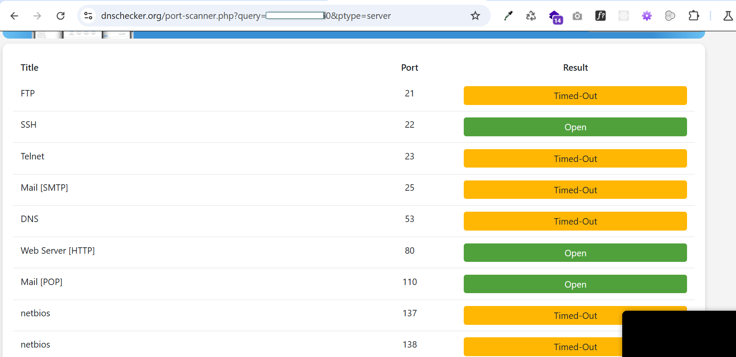Click the Timed-Out result for DNS port 53

point(575,222)
